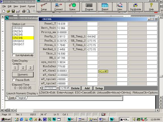Click SB_Temp_1 value cell

coord(92,37)
